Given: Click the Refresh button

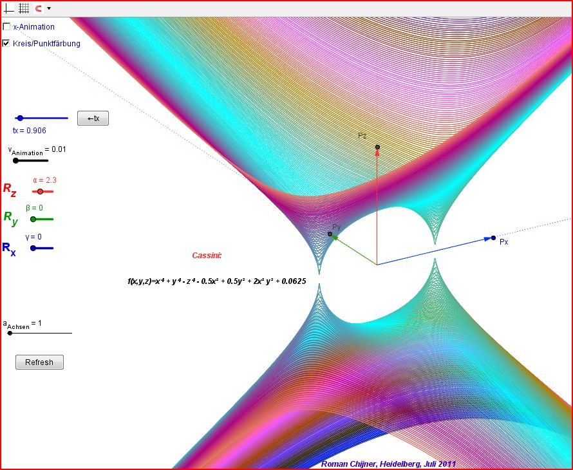Looking at the screenshot, I should pyautogui.click(x=39, y=362).
